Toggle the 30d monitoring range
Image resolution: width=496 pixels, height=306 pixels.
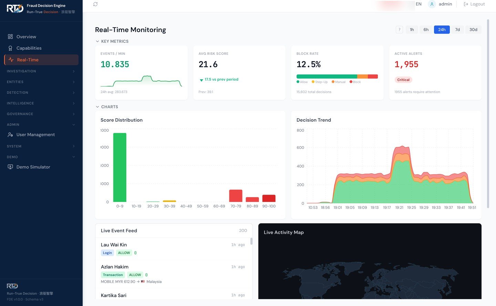pos(473,30)
